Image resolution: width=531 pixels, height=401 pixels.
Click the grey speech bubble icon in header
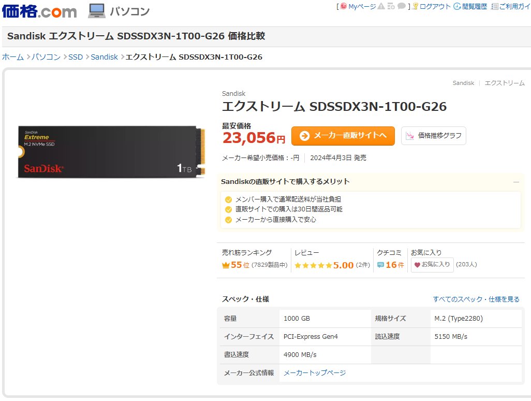pos(401,6)
